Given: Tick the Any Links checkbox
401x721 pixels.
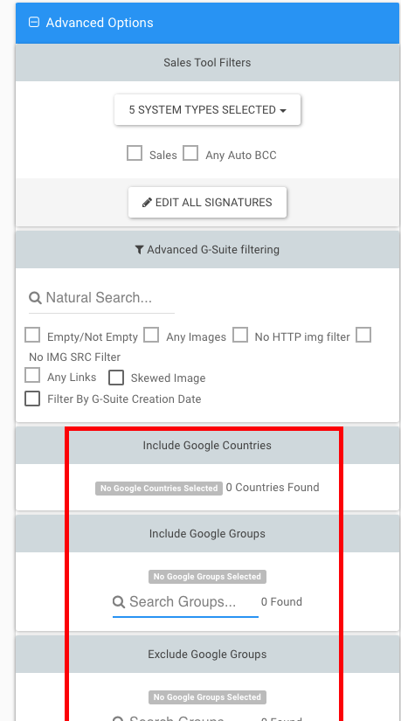Looking at the screenshot, I should pyautogui.click(x=32, y=375).
